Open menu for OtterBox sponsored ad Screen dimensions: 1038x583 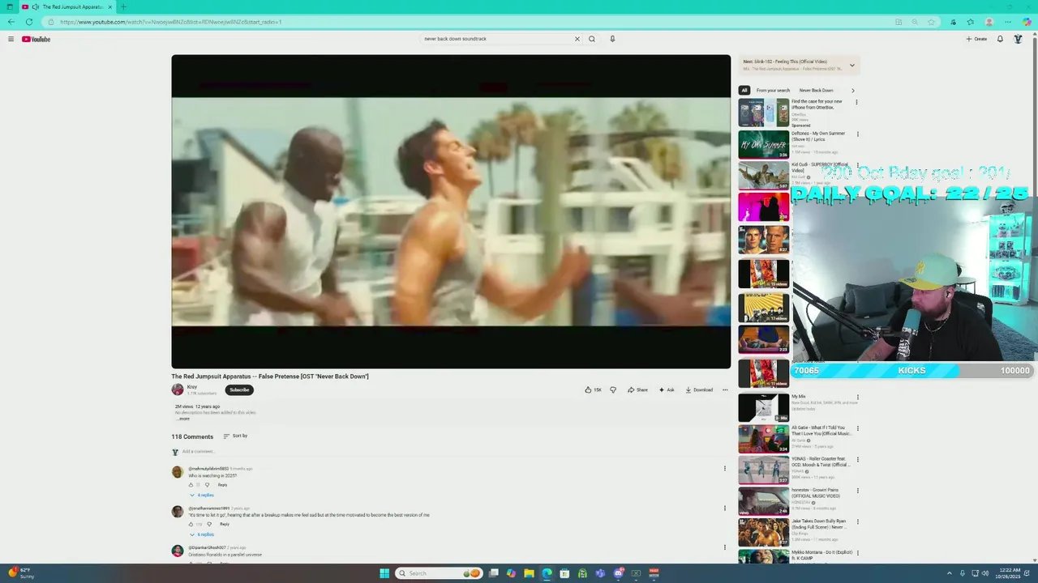coord(856,103)
